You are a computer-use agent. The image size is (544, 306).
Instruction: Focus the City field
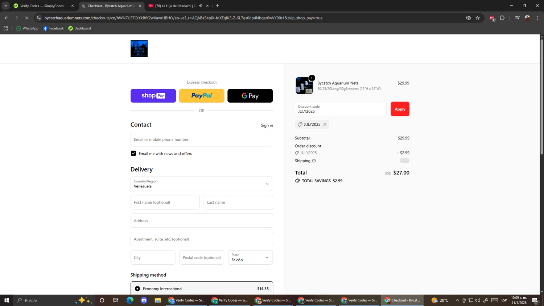(153, 257)
